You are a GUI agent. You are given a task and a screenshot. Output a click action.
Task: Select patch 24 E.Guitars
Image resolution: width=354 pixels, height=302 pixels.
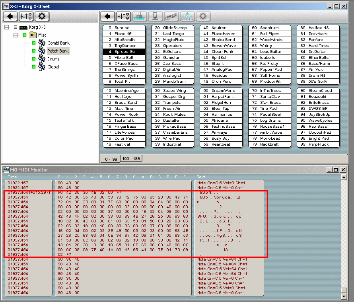click(x=173, y=51)
